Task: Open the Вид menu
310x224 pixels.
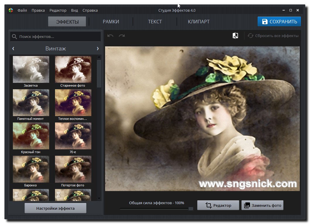Action: tap(75, 10)
